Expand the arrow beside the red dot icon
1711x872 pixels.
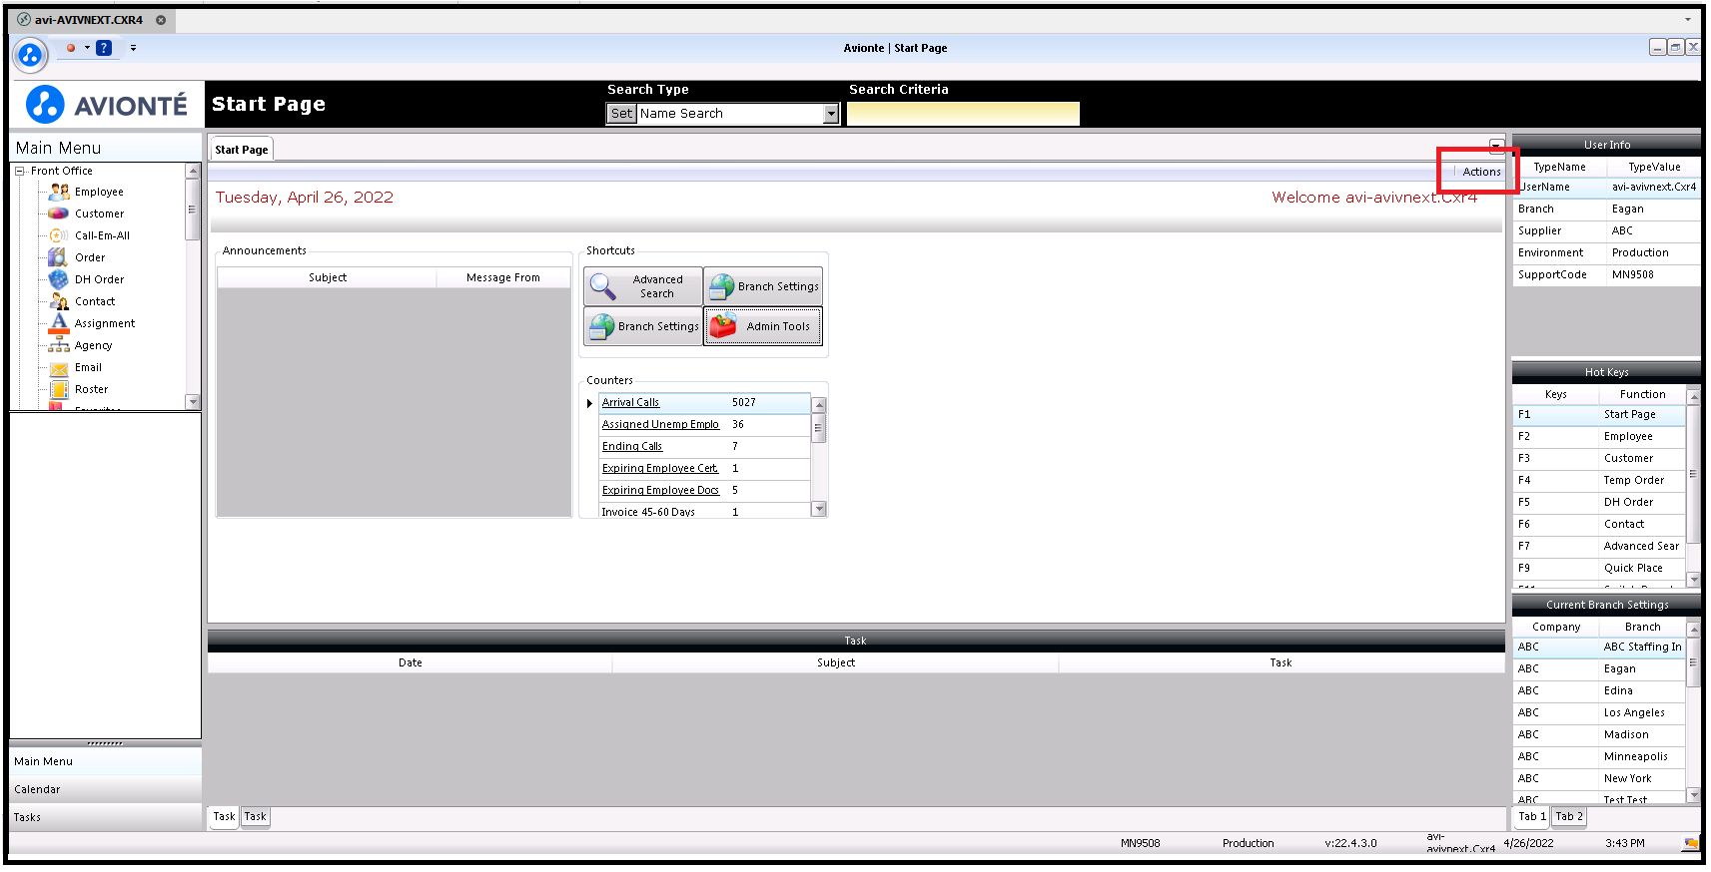pos(87,48)
